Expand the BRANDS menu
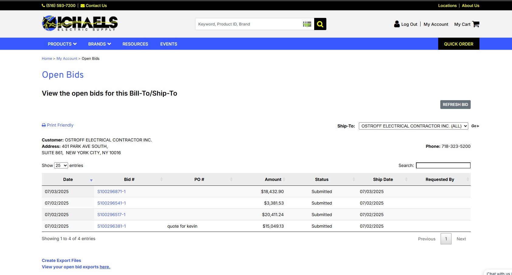Viewport: 512px width, 275px height. 100,44
